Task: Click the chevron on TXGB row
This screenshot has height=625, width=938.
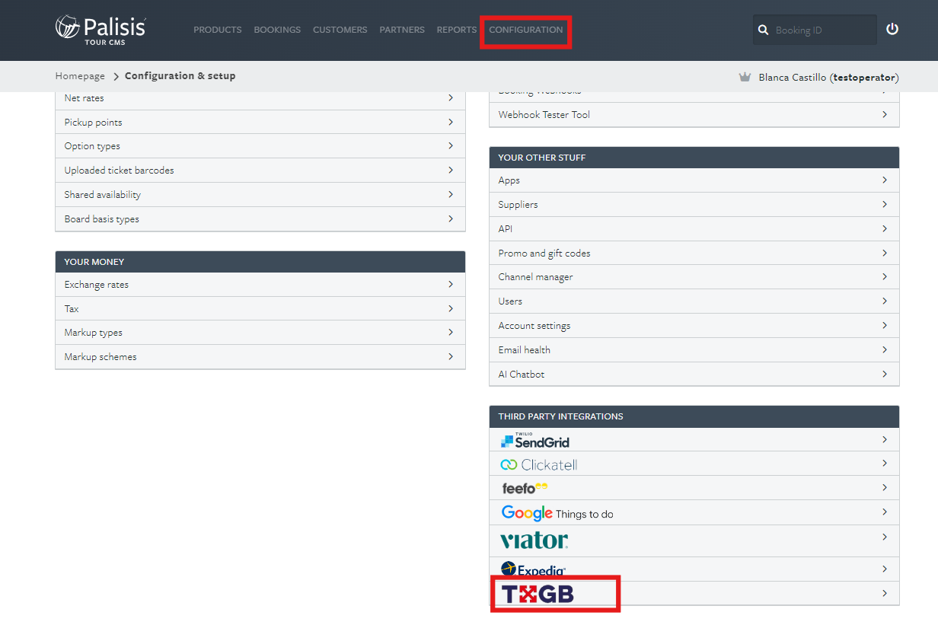Action: pos(885,593)
